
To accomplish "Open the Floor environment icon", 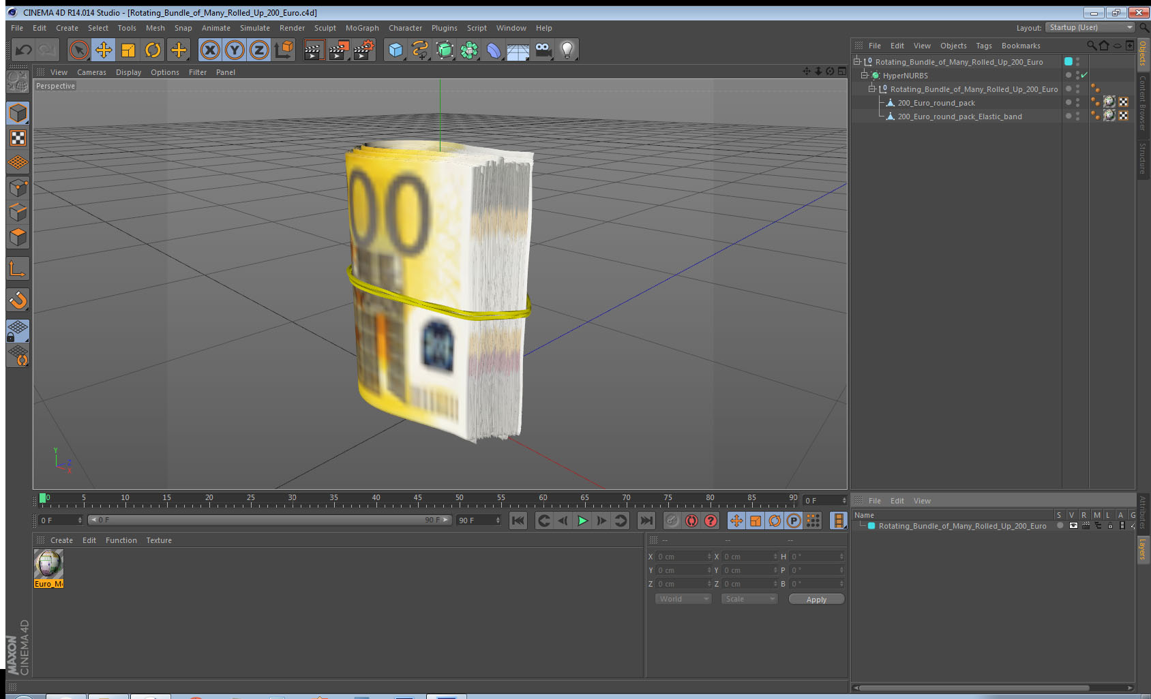I will click(518, 51).
